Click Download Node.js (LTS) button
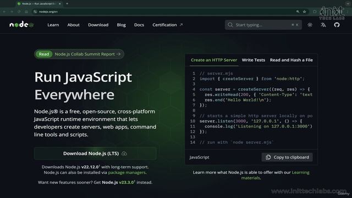The image size is (352, 198). (x=95, y=153)
